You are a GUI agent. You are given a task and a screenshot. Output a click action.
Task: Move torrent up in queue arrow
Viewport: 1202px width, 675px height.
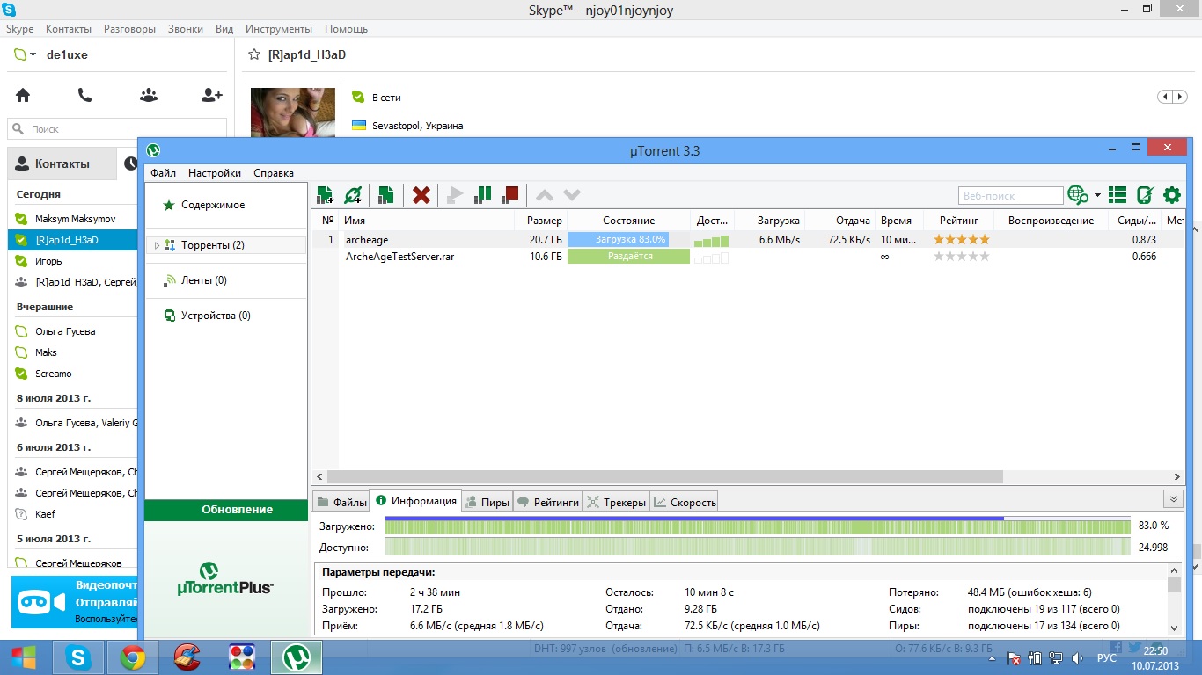(x=545, y=195)
